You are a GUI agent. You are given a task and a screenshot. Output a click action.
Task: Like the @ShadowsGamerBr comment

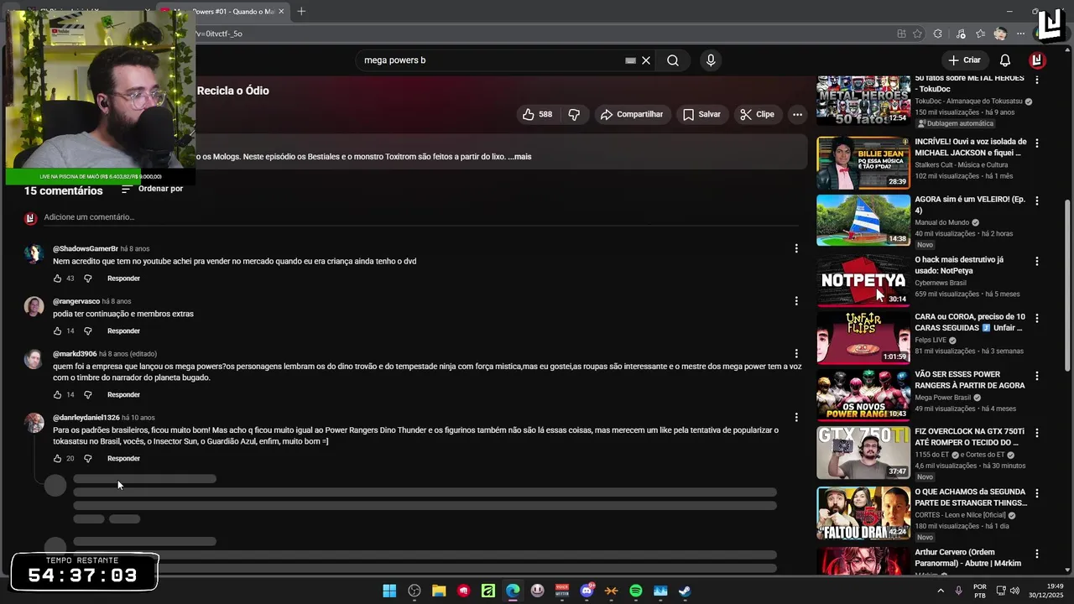(x=58, y=279)
